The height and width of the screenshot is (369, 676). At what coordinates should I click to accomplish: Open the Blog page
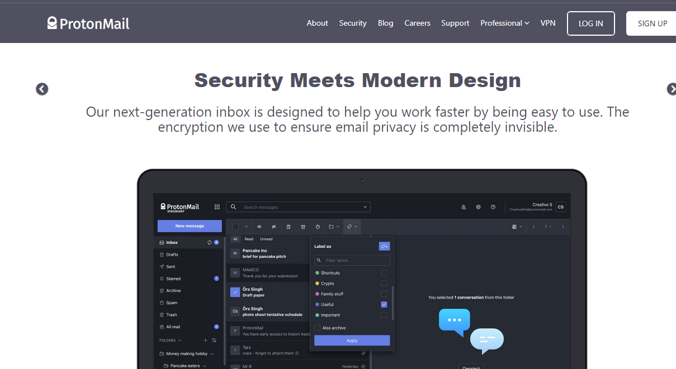[386, 23]
